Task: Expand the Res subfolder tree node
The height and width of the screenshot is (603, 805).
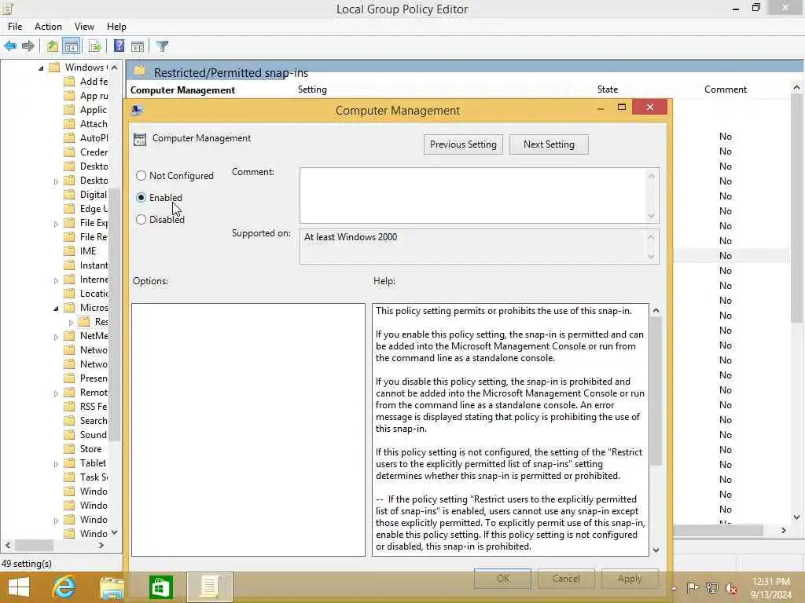Action: coord(71,323)
